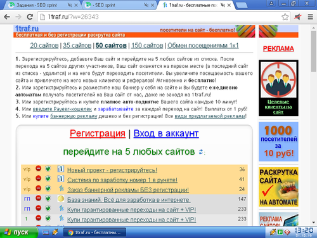Screen dimensions: 317x238
Task: Open a new tab
Action: [x=242, y=5]
